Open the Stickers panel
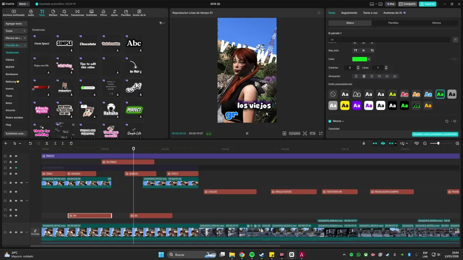Screen dimensions: 463x260 coord(53,13)
